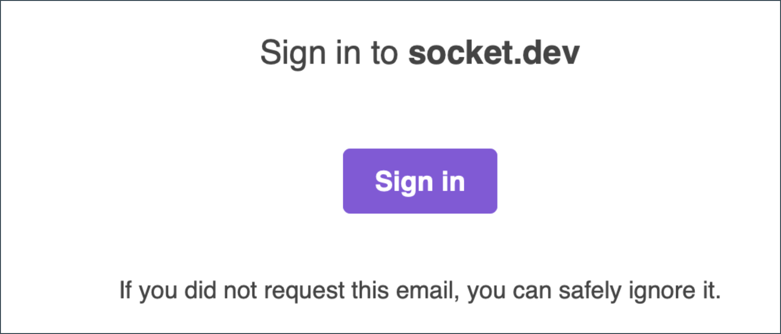Click the word "request" in the disclaimer
Viewport: 781px width, 334px height.
(x=304, y=290)
